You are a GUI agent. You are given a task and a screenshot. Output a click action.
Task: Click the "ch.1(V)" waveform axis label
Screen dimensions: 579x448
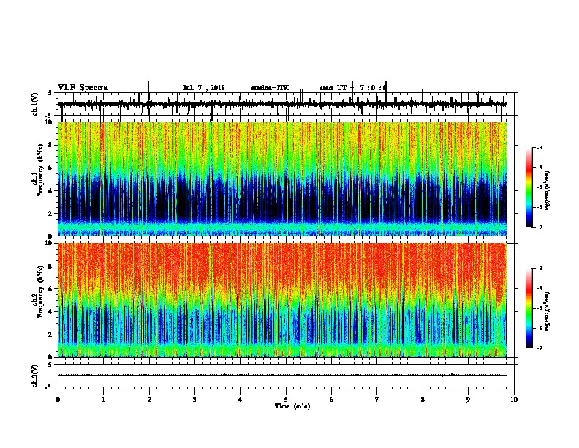[x=35, y=104]
